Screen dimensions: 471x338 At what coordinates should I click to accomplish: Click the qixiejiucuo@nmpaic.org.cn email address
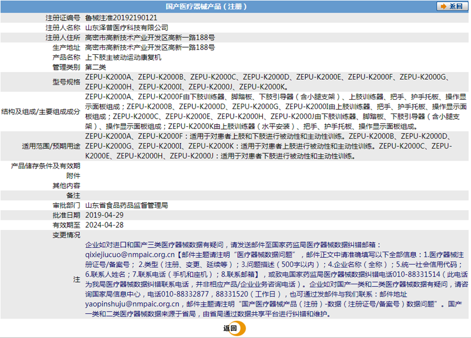[130, 255]
